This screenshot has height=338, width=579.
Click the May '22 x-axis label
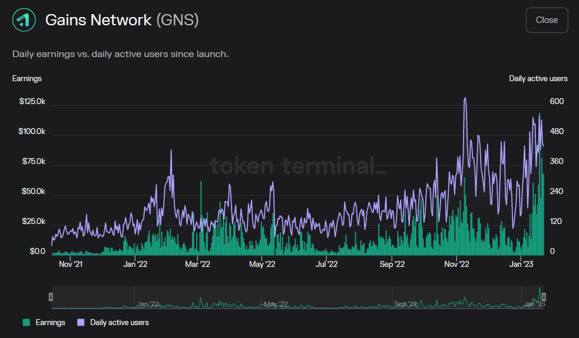click(262, 265)
